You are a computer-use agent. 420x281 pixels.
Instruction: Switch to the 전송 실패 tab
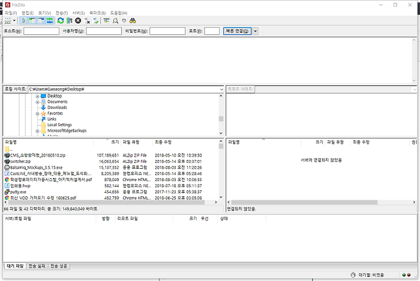click(37, 266)
